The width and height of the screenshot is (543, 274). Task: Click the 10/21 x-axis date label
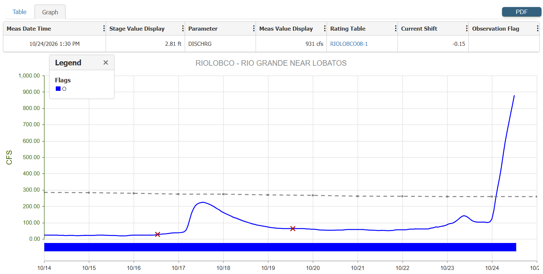point(358,268)
